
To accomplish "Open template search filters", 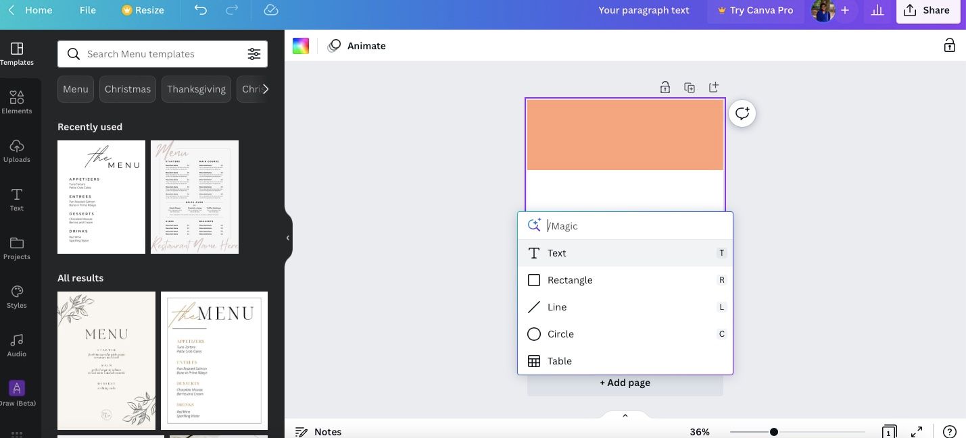I will coord(253,54).
